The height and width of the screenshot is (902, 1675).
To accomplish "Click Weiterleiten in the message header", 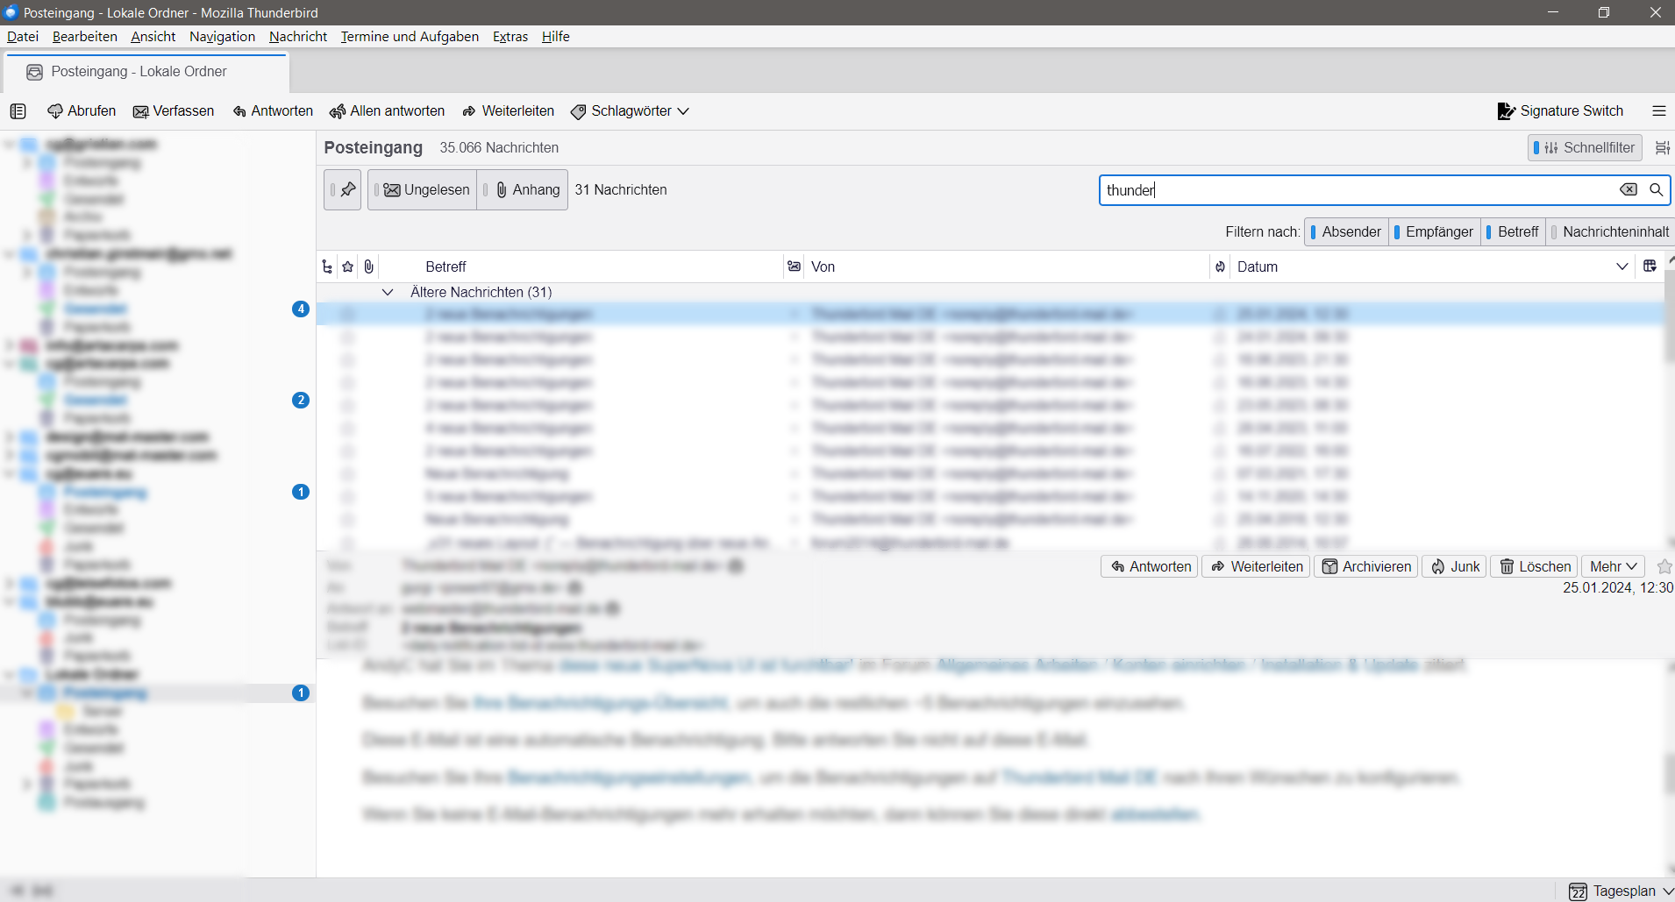I will click(1256, 567).
